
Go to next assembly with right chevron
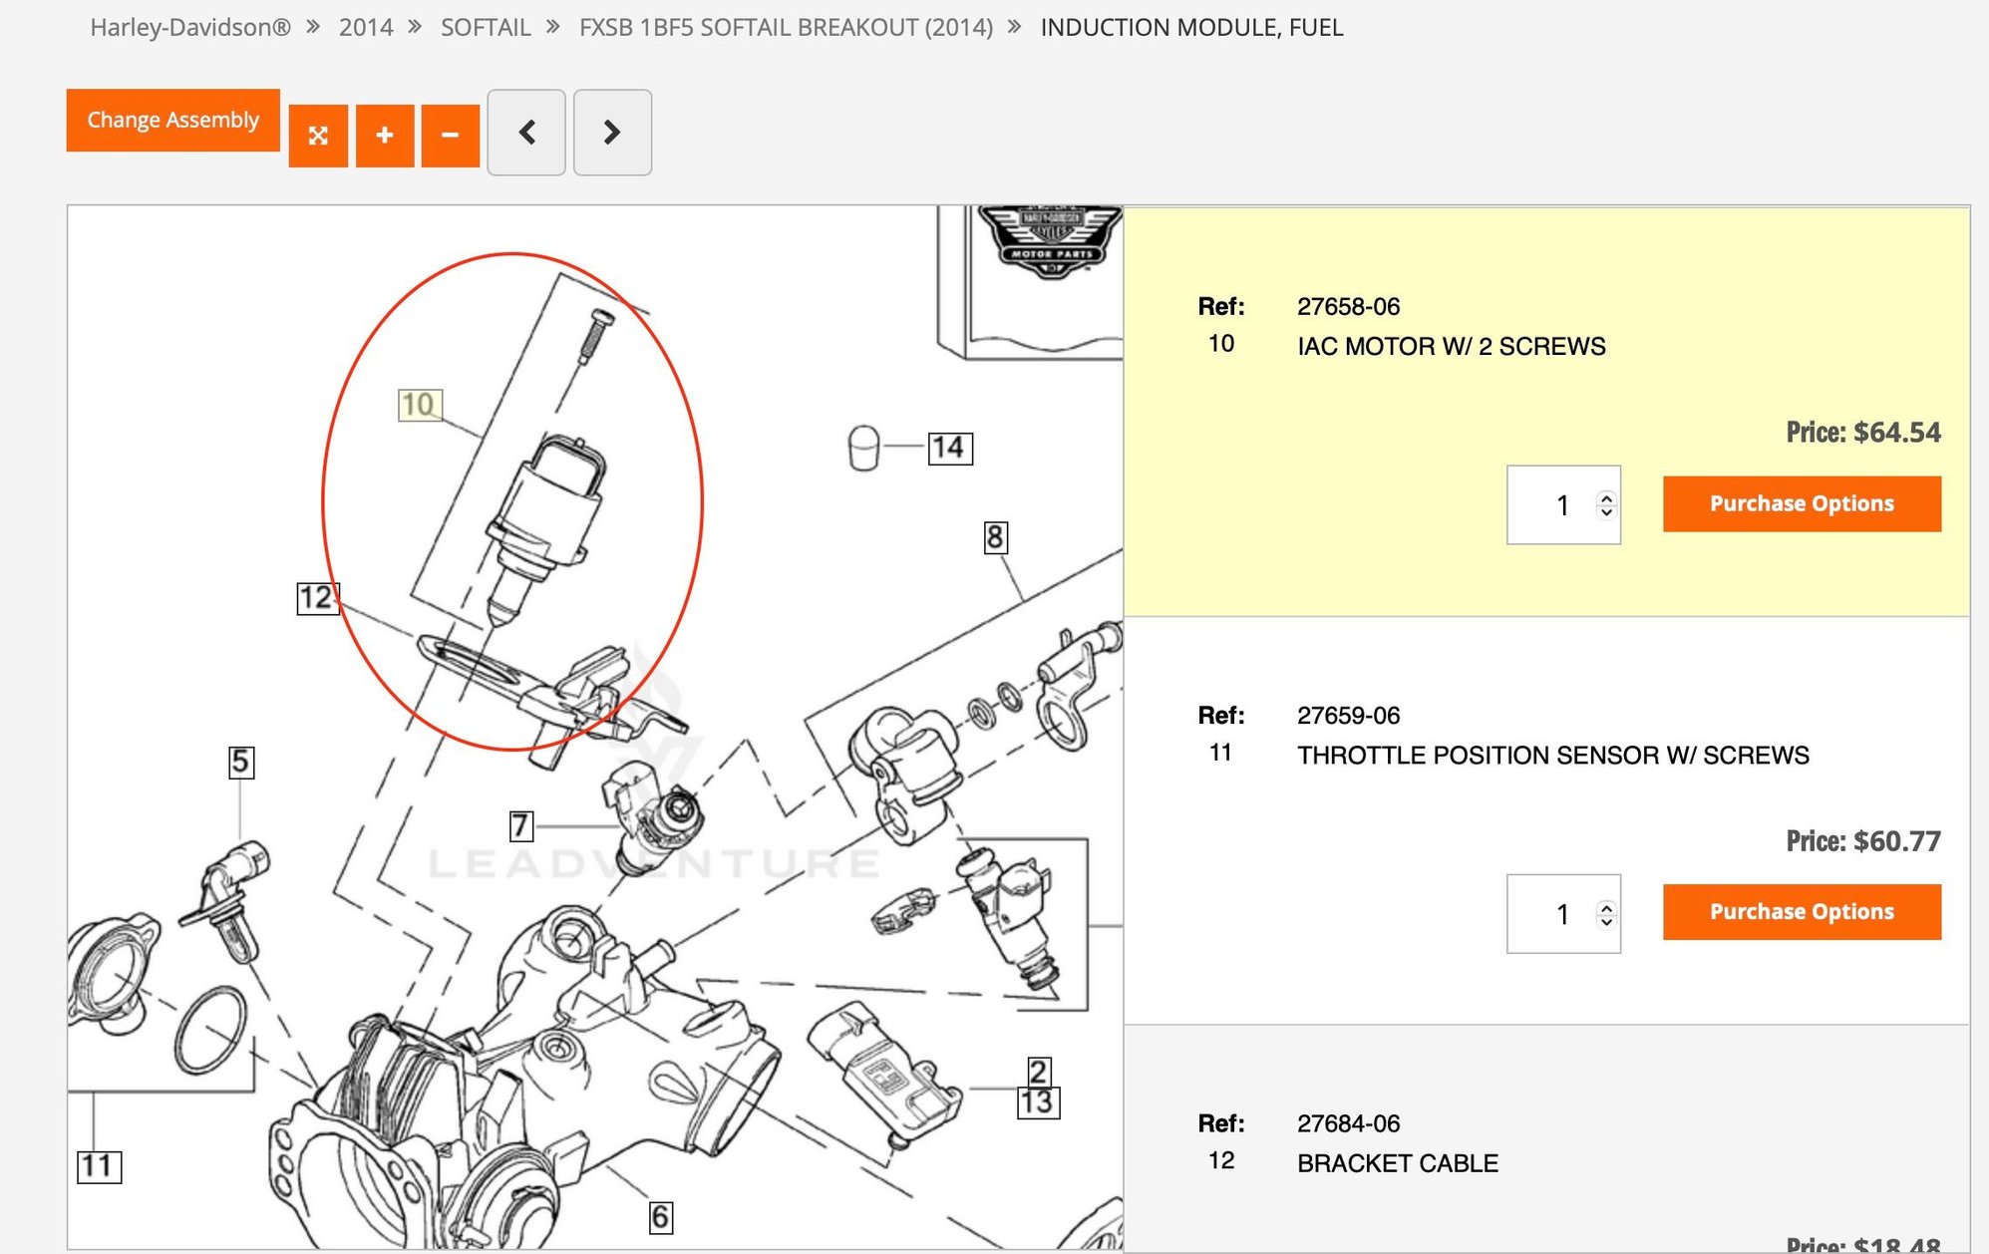(612, 133)
